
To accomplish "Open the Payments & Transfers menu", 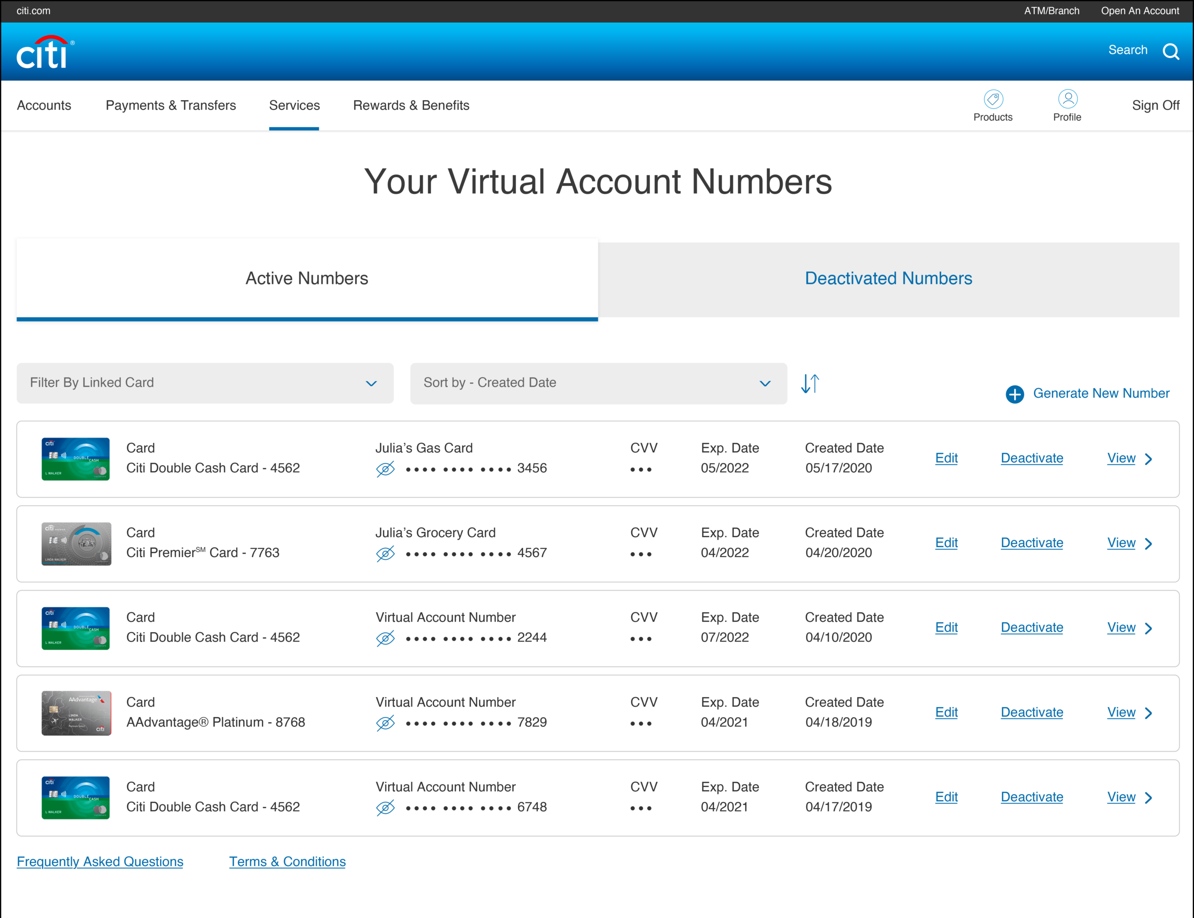I will [x=170, y=106].
